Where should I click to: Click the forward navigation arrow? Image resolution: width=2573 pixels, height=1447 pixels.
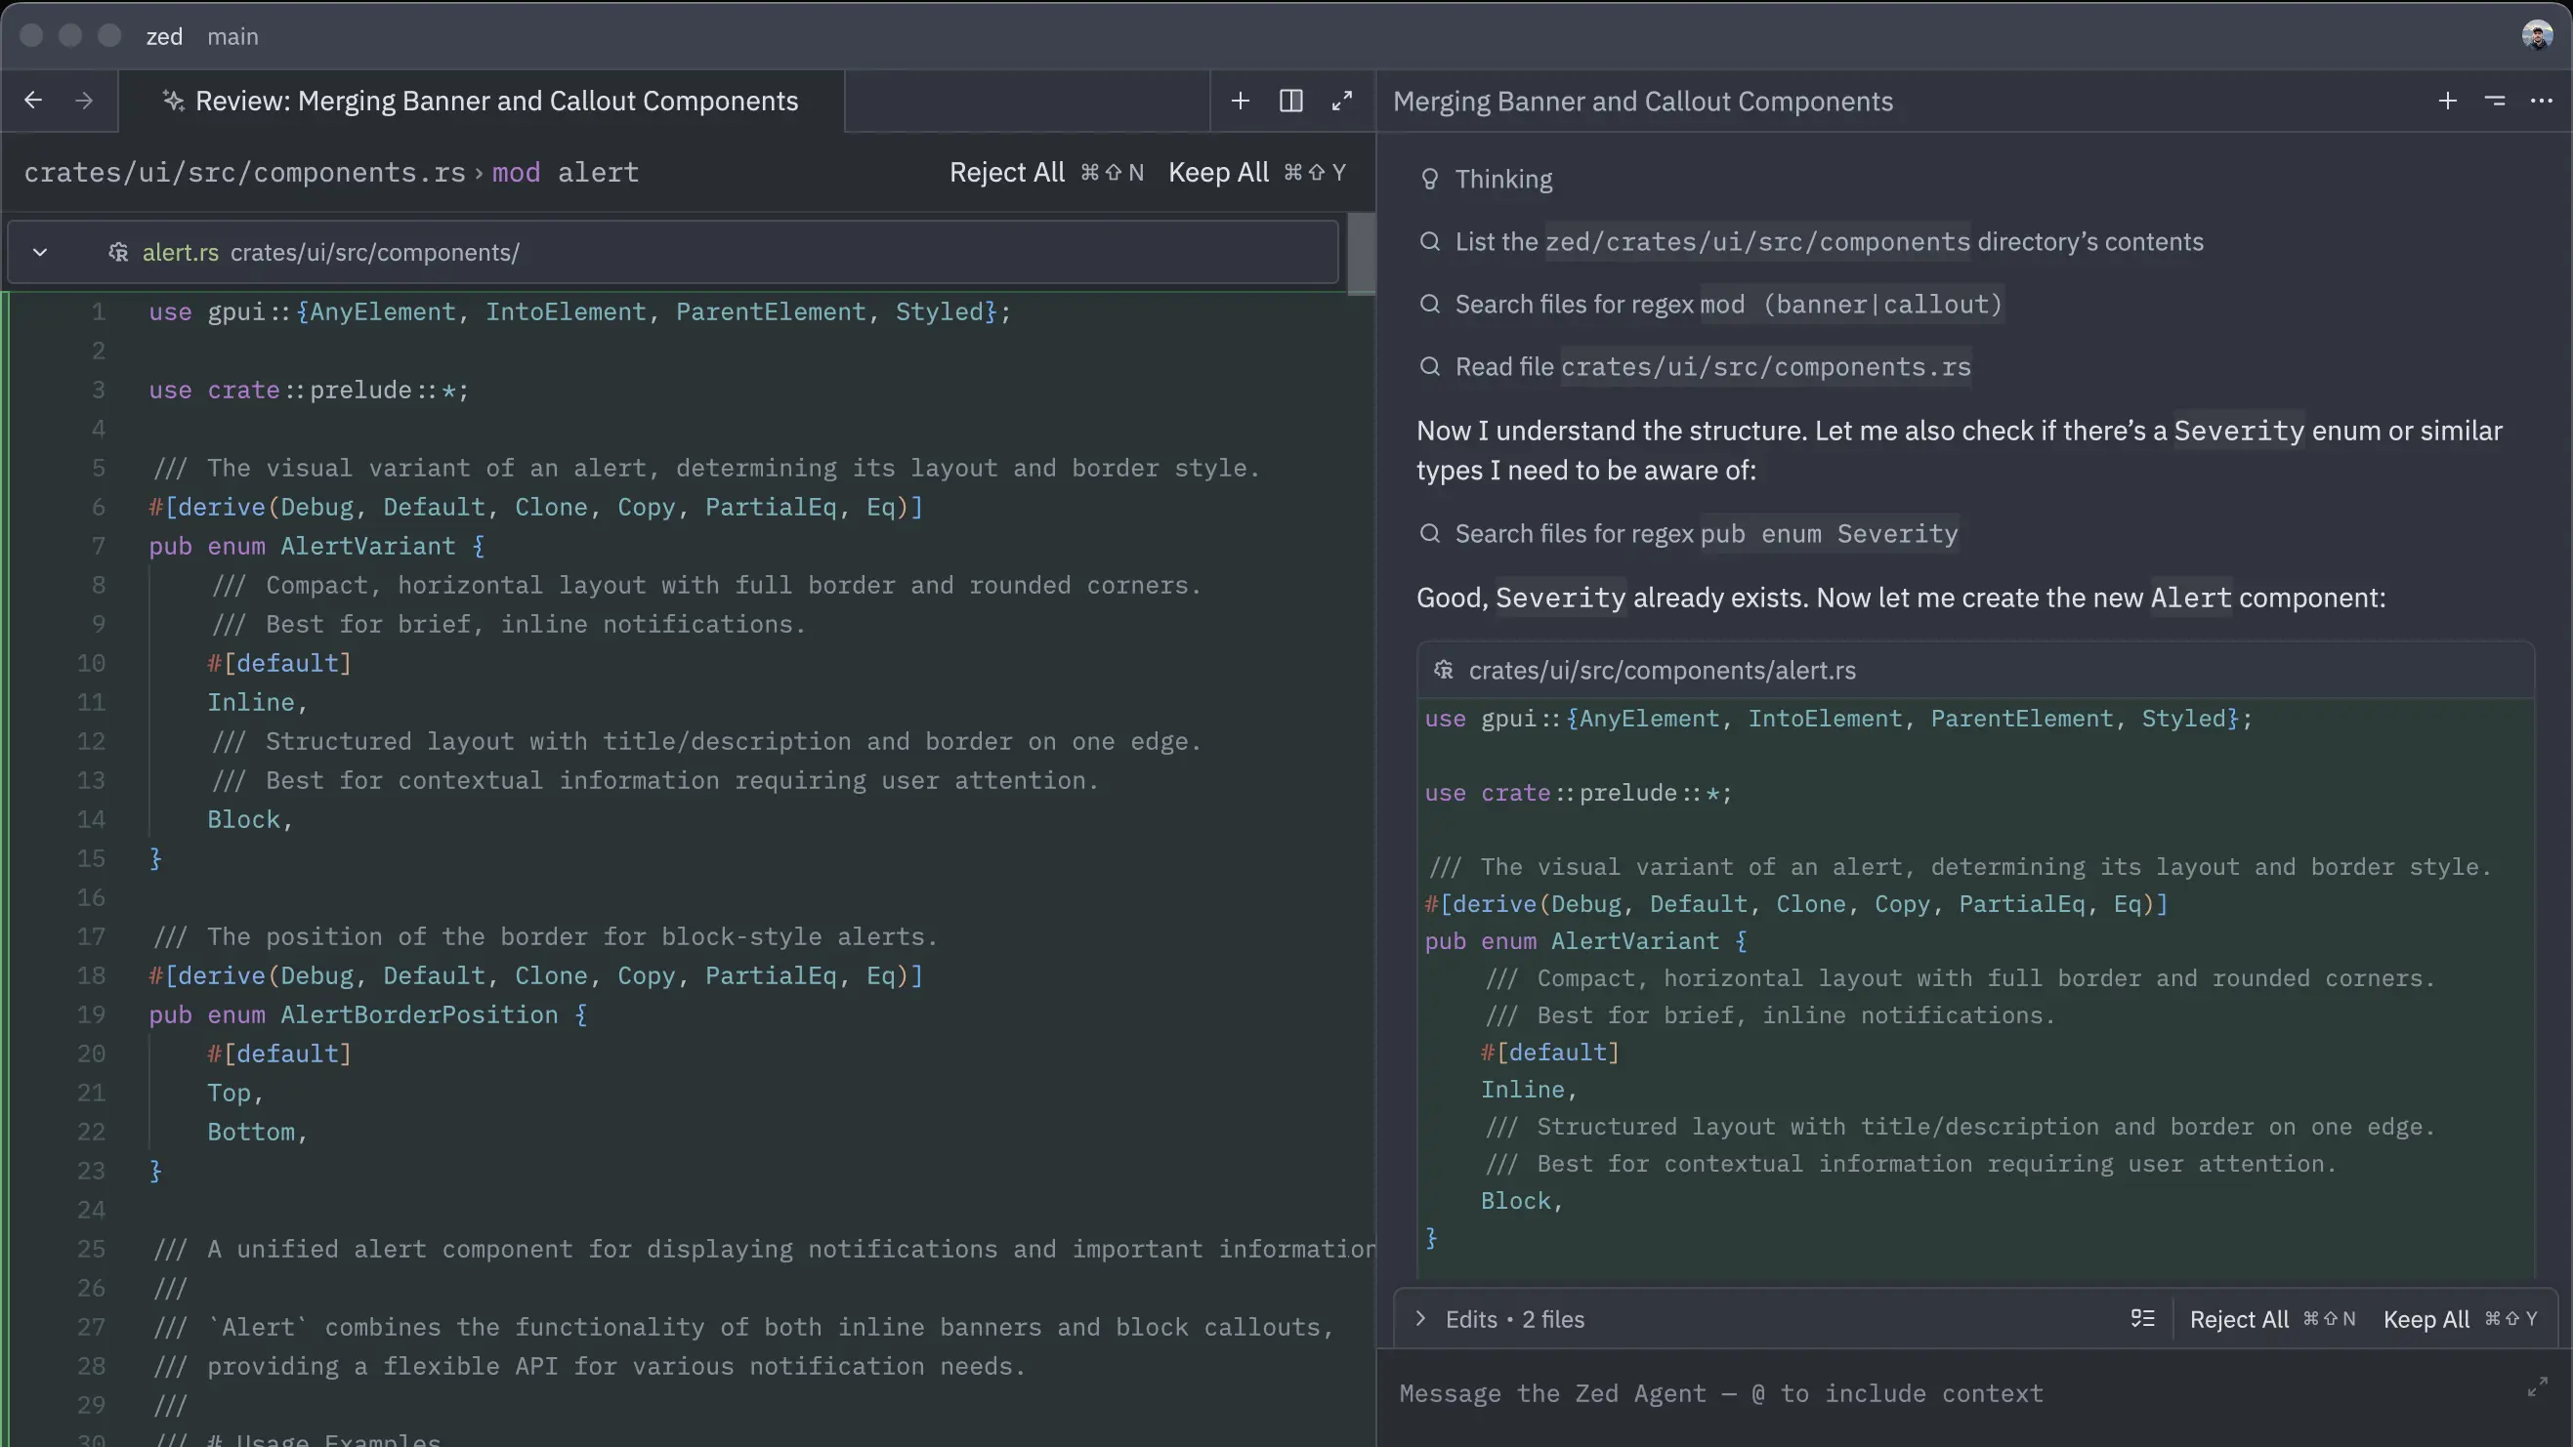pyautogui.click(x=84, y=101)
